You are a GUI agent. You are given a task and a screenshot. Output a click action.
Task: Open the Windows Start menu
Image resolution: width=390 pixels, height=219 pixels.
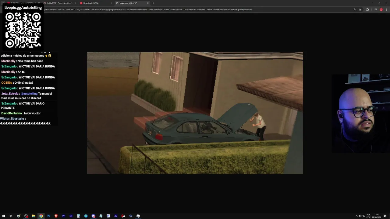(x=4, y=216)
